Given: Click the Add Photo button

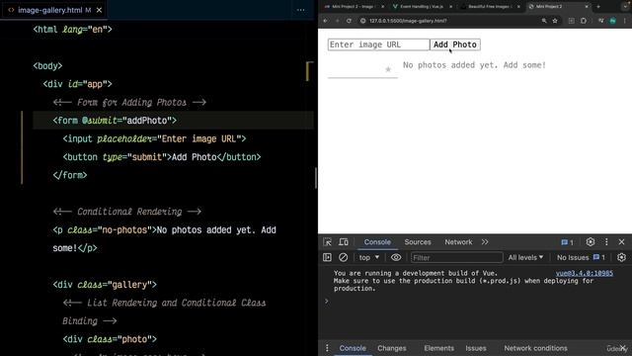Looking at the screenshot, I should tap(455, 44).
